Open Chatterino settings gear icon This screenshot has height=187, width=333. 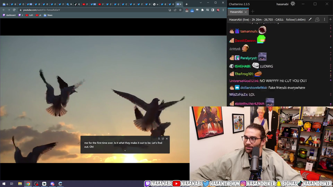pos(292,4)
